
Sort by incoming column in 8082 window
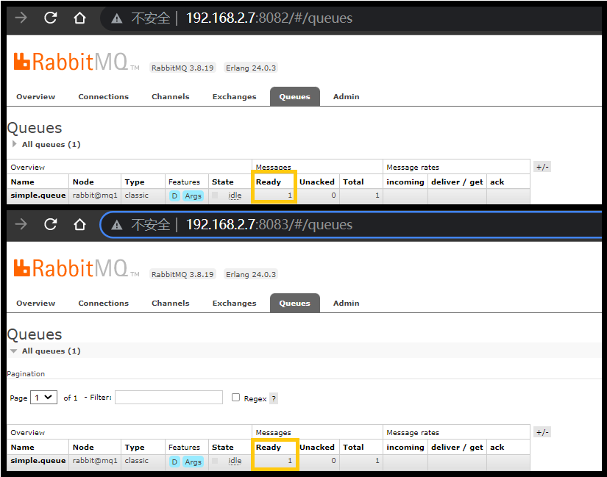[405, 182]
